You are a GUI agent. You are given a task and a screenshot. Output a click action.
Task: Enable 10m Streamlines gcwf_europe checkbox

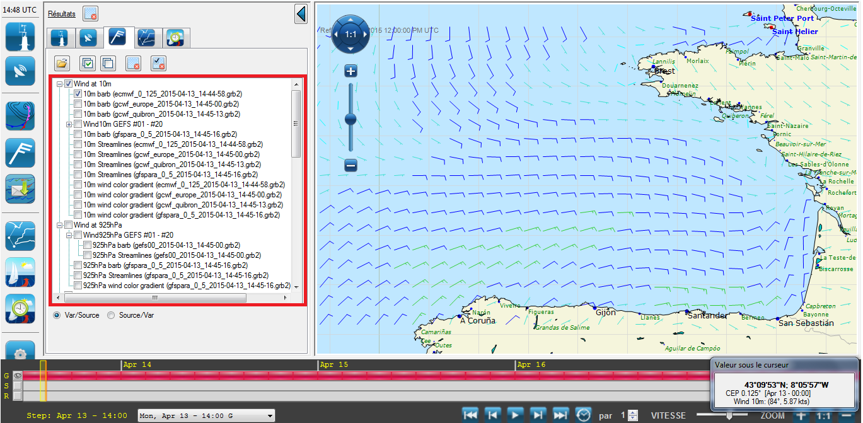point(78,154)
